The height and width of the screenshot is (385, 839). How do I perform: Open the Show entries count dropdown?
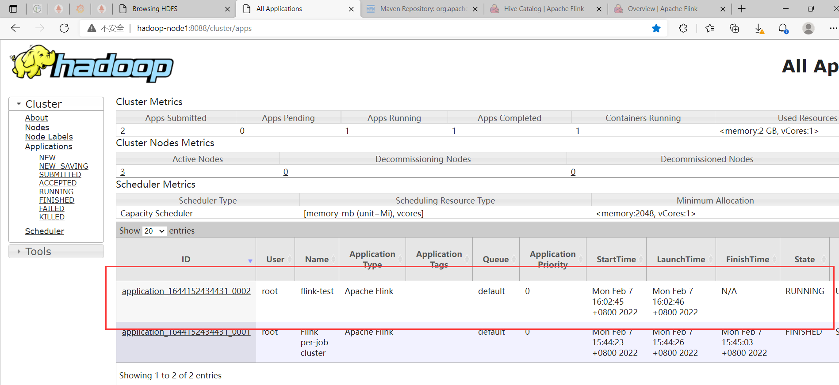(x=154, y=231)
